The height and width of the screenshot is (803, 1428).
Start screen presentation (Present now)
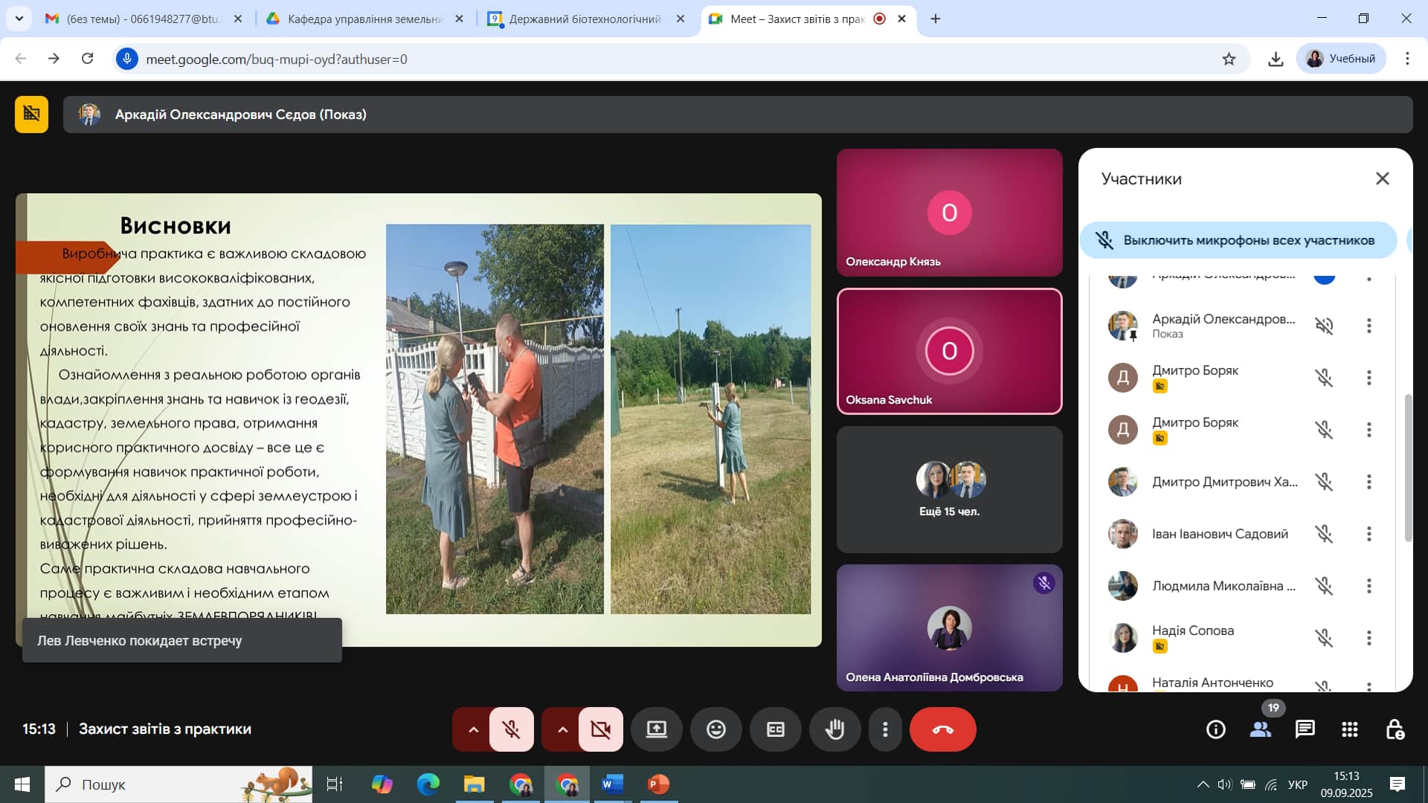657,729
